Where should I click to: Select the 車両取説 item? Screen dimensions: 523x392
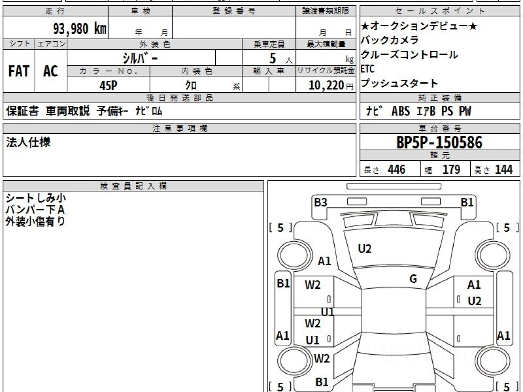(x=68, y=112)
